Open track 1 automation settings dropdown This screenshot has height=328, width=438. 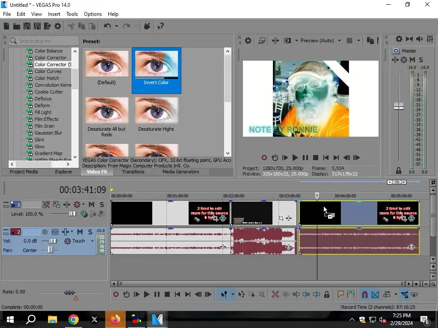(83, 205)
